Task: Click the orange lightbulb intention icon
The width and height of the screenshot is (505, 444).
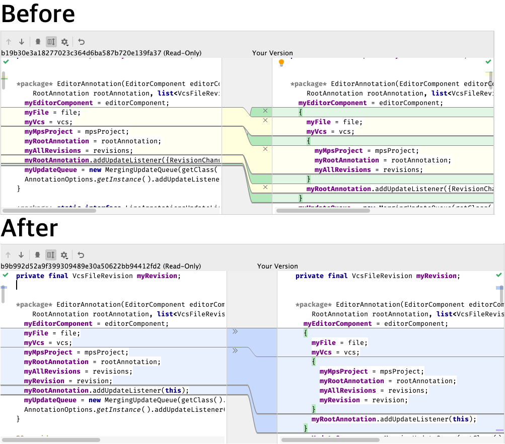Action: (281, 63)
